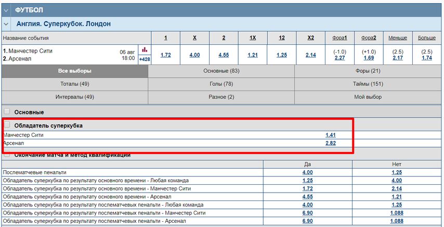Pick 1X double chance odds 1.21
Image resolution: width=444 pixels, height=227 pixels.
click(253, 55)
